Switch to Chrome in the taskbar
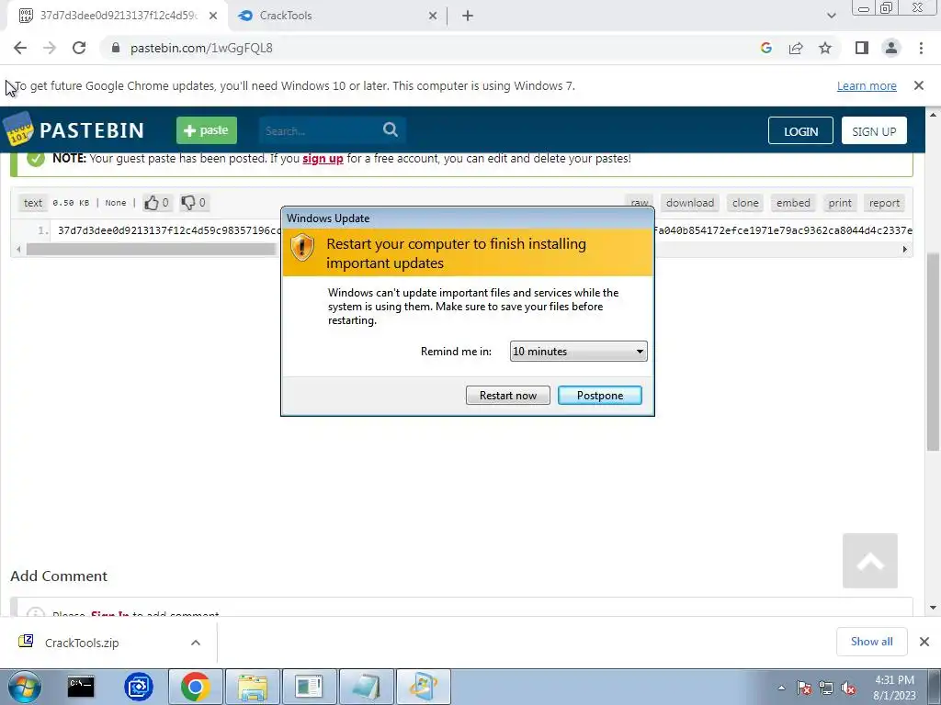The width and height of the screenshot is (941, 705). tap(195, 687)
